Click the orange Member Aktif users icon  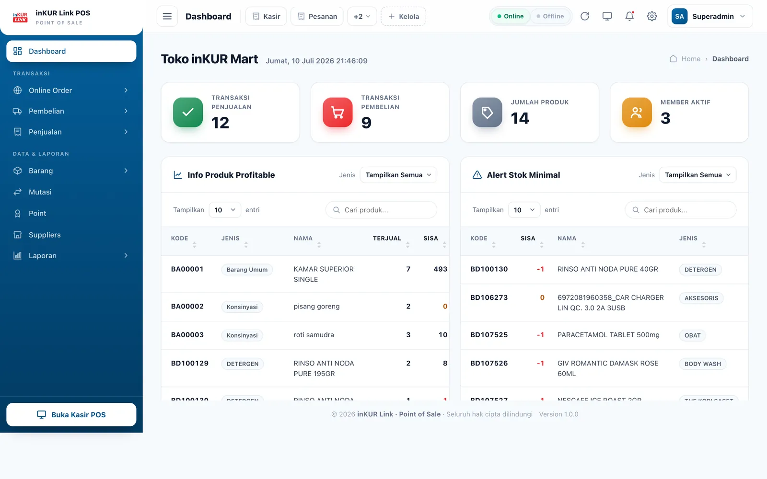pos(637,112)
